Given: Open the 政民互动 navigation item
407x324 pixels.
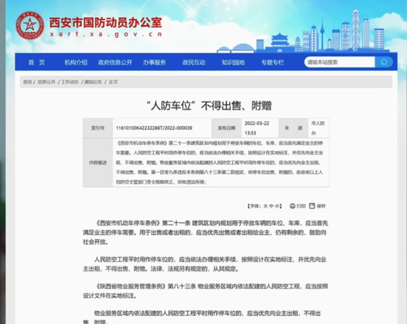Looking at the screenshot, I should (x=194, y=62).
